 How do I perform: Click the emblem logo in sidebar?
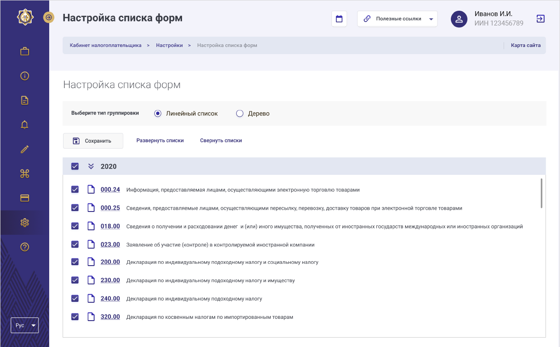point(25,17)
